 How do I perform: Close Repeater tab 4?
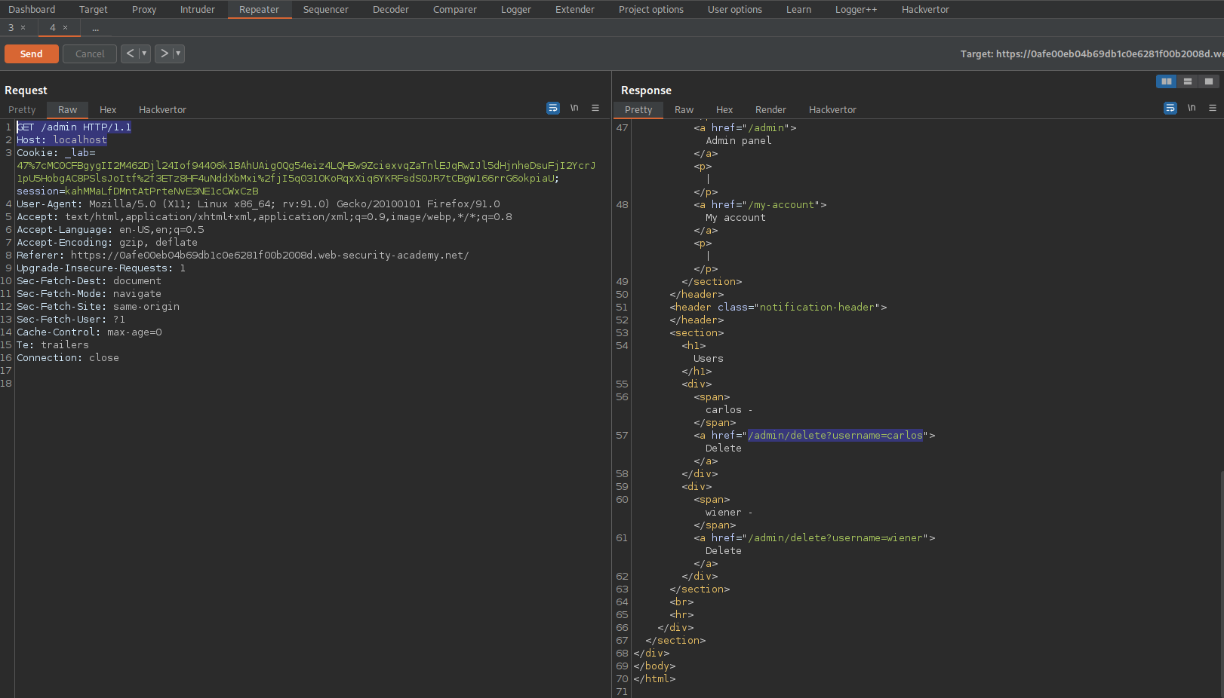(66, 28)
